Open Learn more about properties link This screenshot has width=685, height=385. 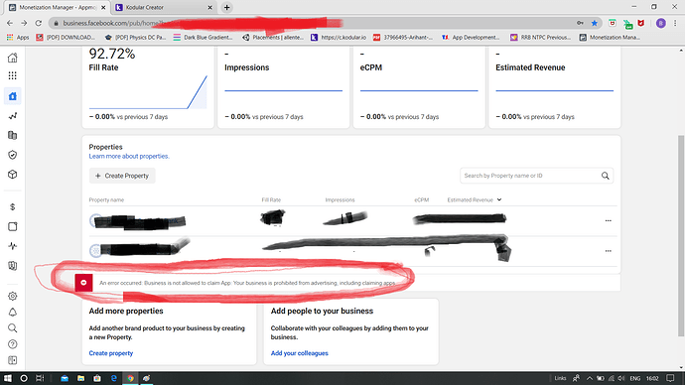coord(129,156)
